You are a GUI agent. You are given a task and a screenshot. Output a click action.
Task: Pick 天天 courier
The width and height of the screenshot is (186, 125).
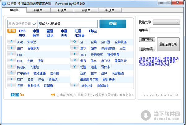pyautogui.click(x=64, y=35)
